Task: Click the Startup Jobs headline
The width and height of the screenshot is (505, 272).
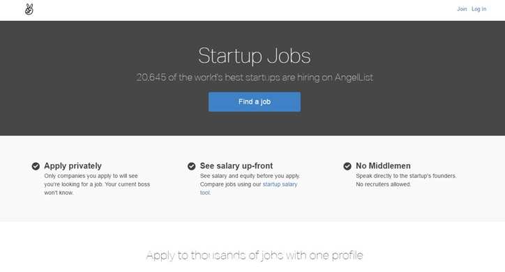Action: [x=255, y=56]
